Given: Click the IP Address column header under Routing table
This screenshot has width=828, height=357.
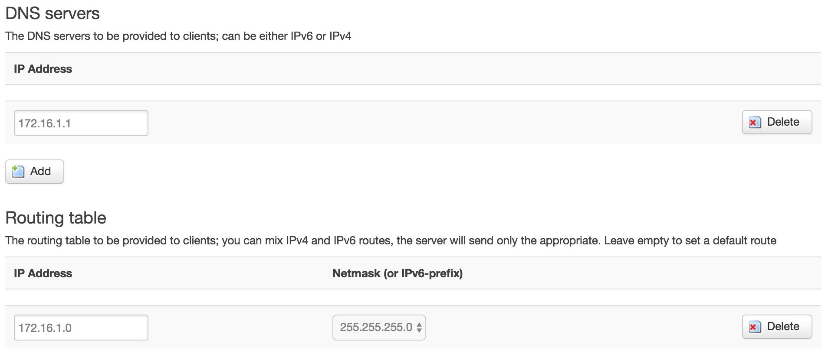Looking at the screenshot, I should pos(43,273).
